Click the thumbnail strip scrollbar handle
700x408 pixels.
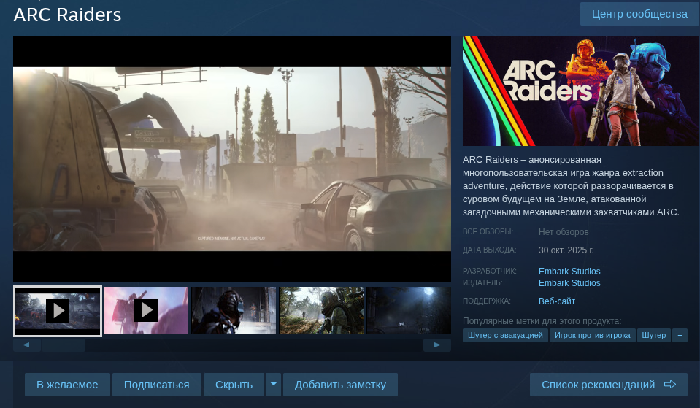pos(63,345)
